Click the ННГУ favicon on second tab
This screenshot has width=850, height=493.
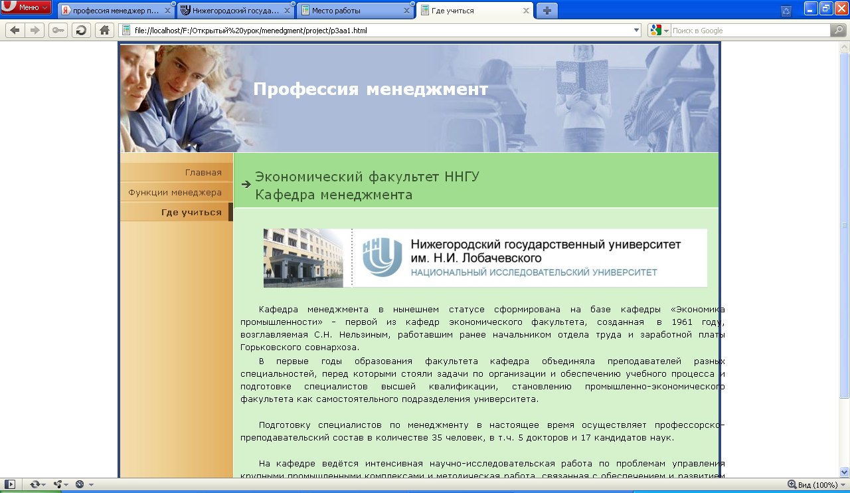(185, 11)
